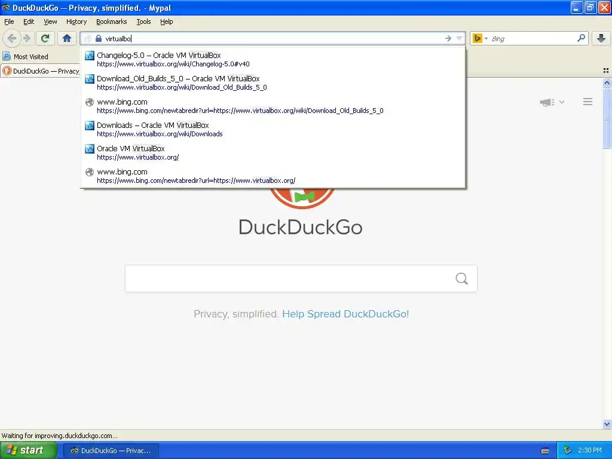The image size is (612, 459).
Task: Click the DuckDuckGo tab favicon
Action: (x=7, y=71)
